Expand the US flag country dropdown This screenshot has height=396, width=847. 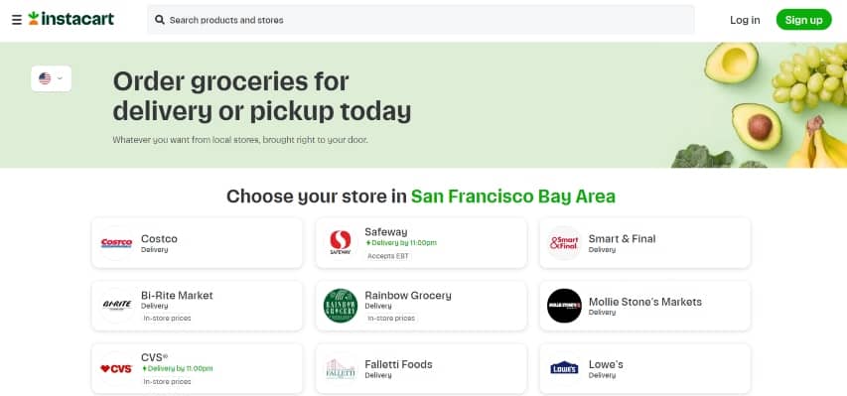tap(52, 78)
